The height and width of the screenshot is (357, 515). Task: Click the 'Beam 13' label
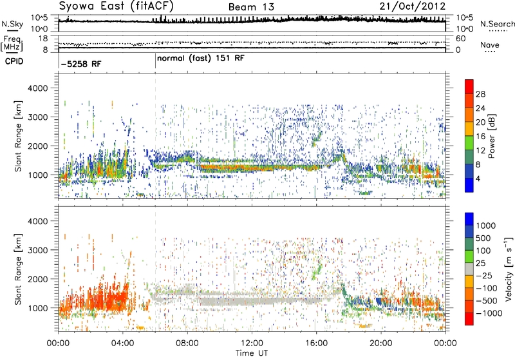coord(251,7)
